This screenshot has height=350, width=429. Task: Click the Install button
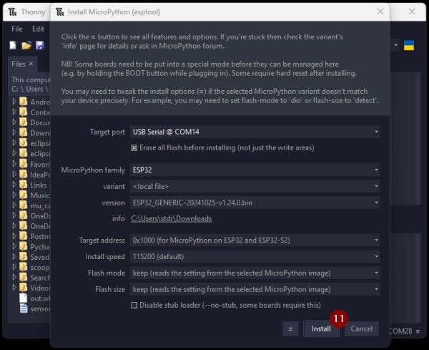(x=321, y=329)
